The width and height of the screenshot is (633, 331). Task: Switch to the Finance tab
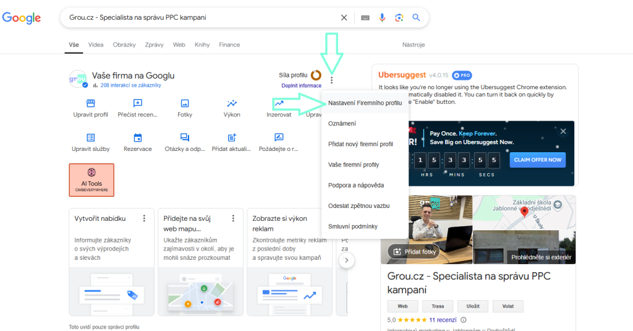click(230, 45)
